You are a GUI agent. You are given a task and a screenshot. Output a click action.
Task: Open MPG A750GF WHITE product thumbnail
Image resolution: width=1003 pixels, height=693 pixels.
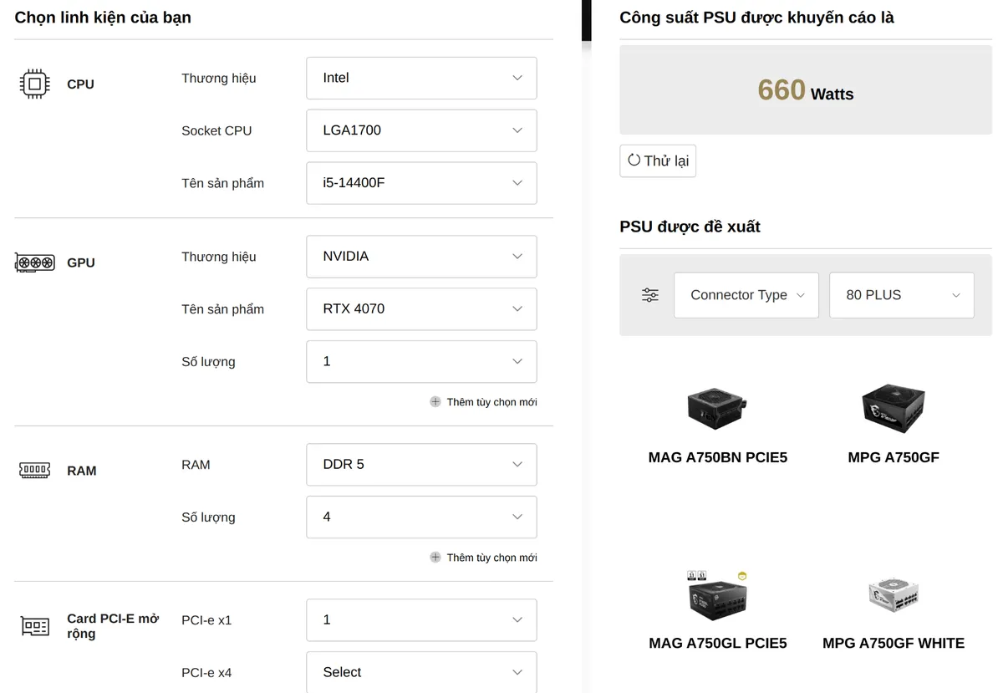(x=894, y=594)
